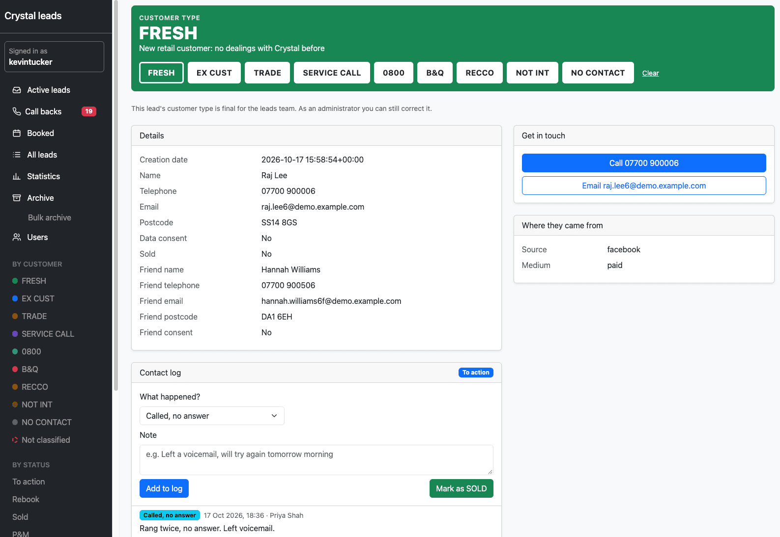Select SERVICE CALL filter in sidebar

(48, 334)
